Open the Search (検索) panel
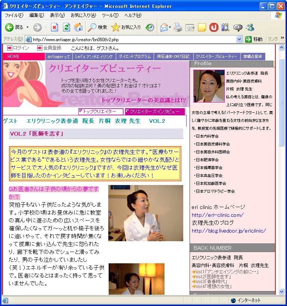 97,27
